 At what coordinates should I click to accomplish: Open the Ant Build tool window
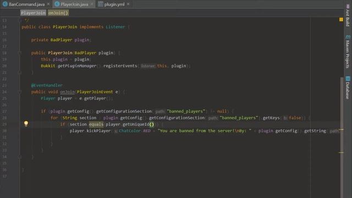(348, 15)
